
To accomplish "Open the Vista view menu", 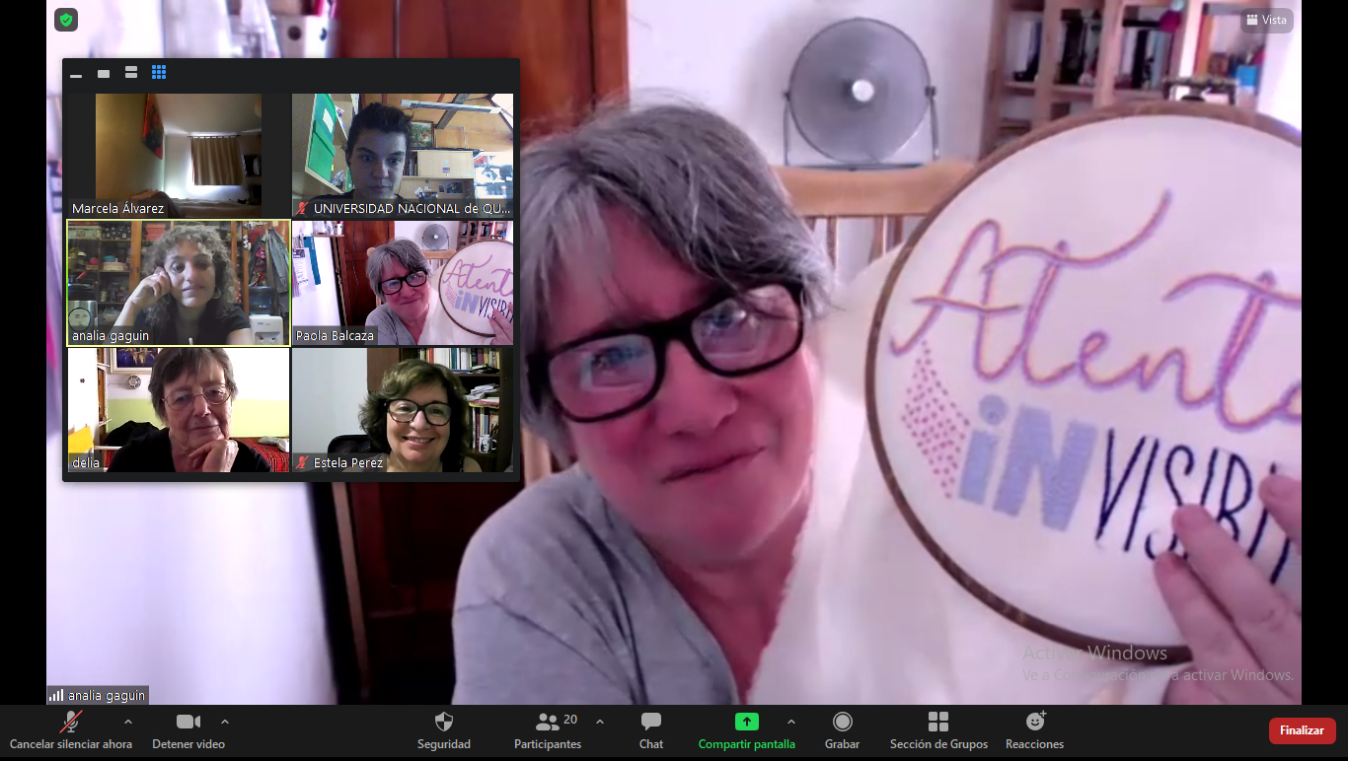I will [1266, 20].
